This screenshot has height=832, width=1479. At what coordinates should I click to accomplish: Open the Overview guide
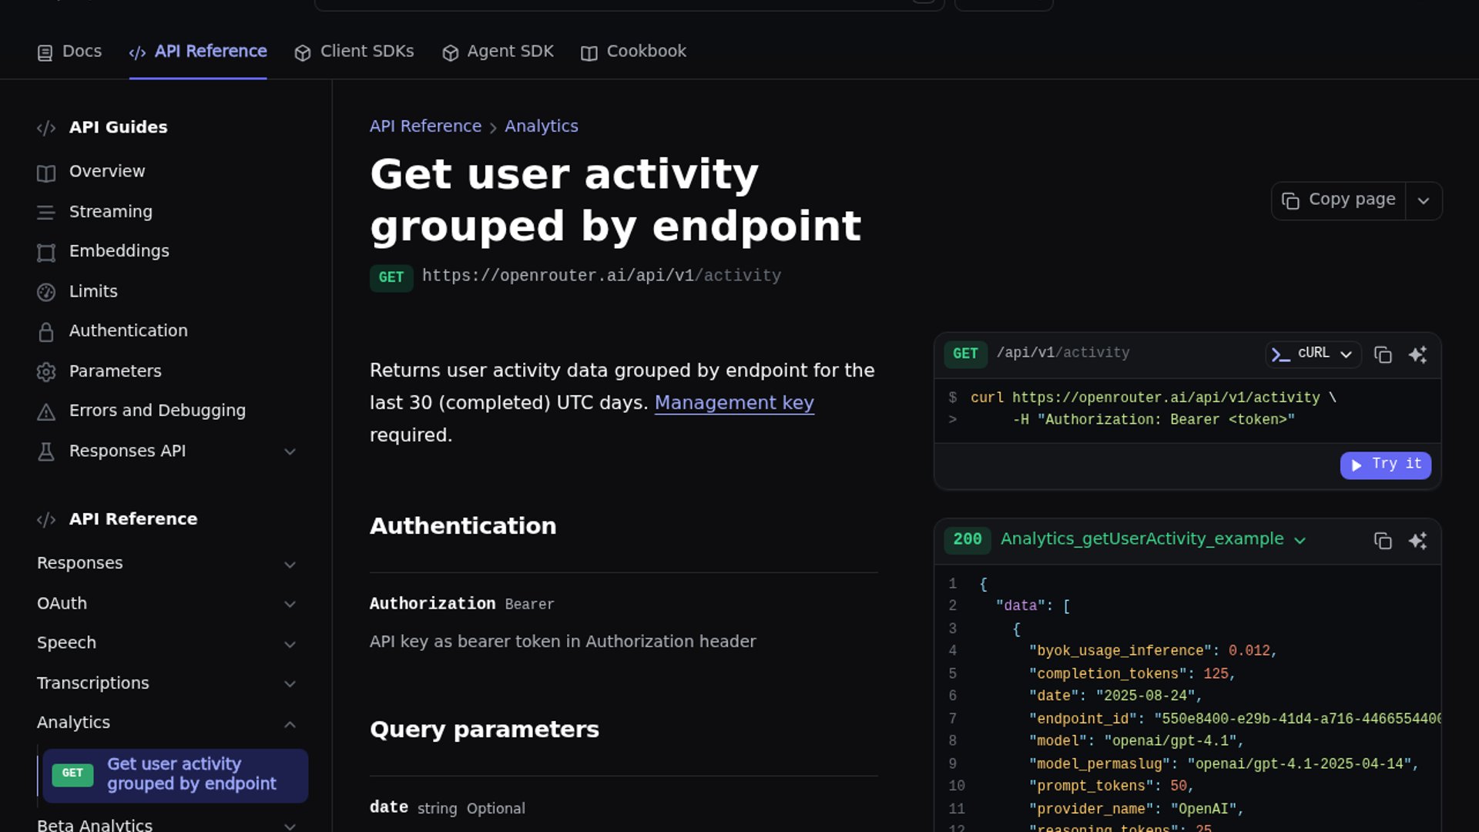click(x=107, y=171)
